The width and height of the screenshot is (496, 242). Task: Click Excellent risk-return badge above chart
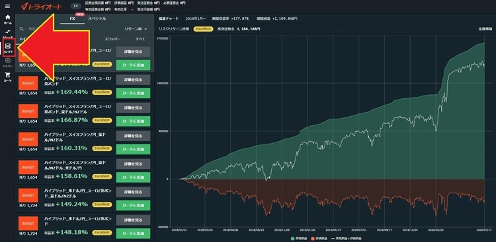(x=203, y=29)
